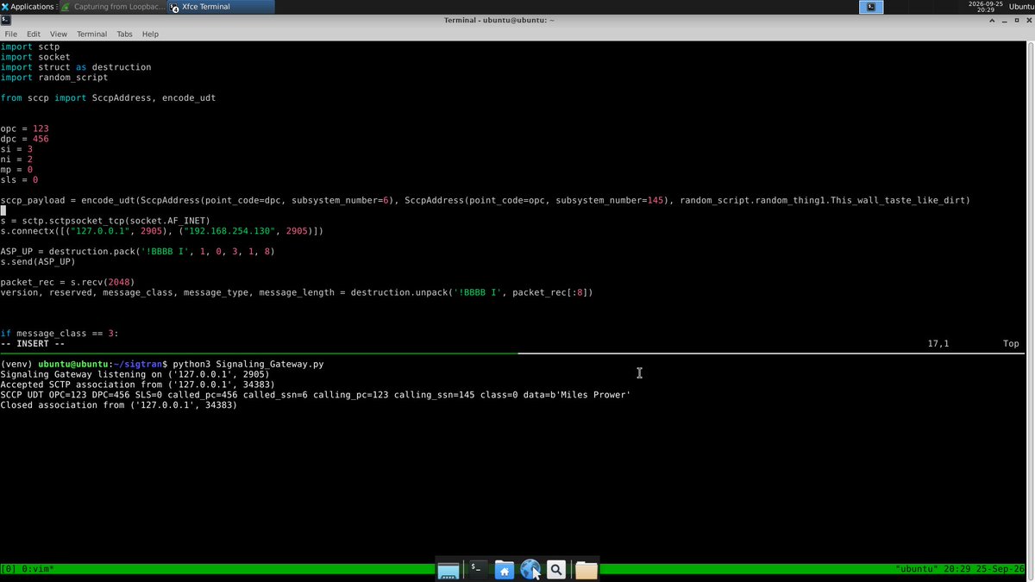Click the s.connectx line
The image size is (1035, 582).
coord(162,231)
